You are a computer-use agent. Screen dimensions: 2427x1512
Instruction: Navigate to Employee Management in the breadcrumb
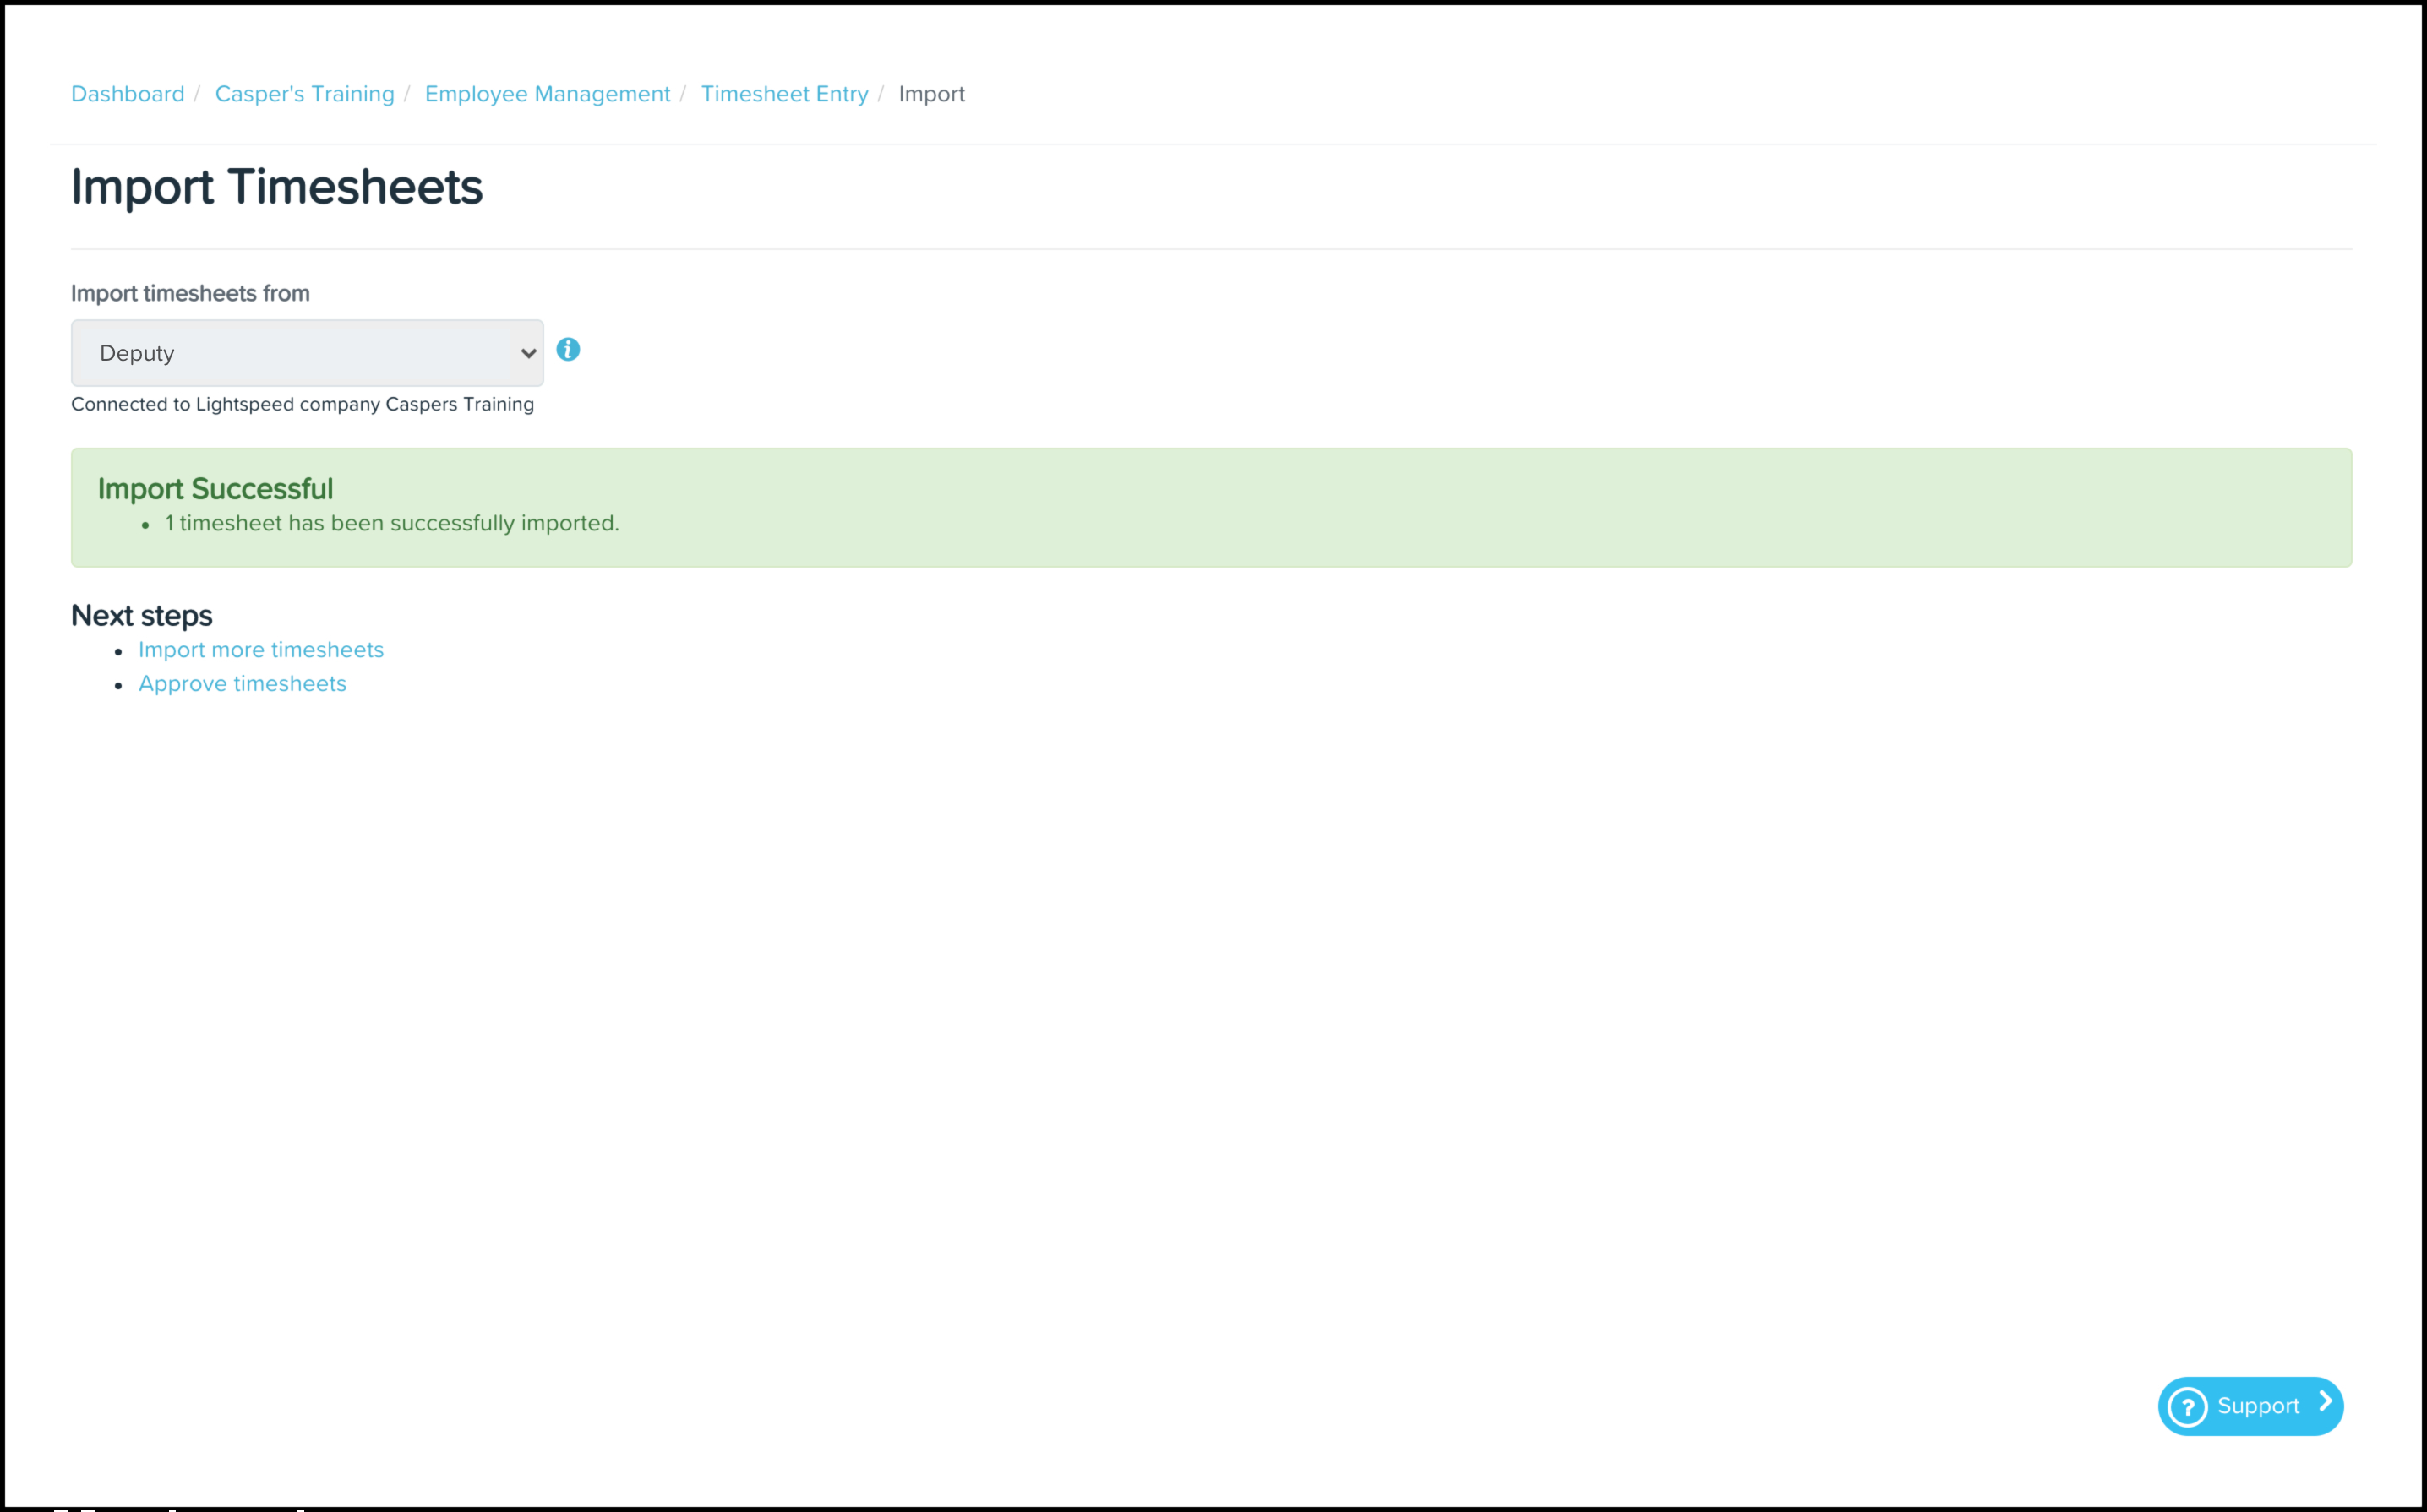click(548, 94)
